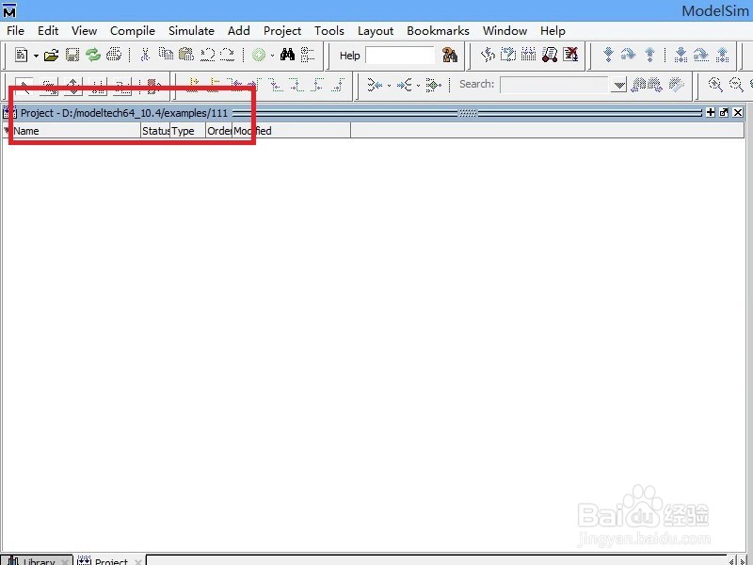Sort by the Type column header

(x=187, y=131)
